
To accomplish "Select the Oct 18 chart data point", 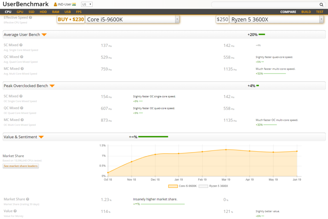I will [x=108, y=173].
